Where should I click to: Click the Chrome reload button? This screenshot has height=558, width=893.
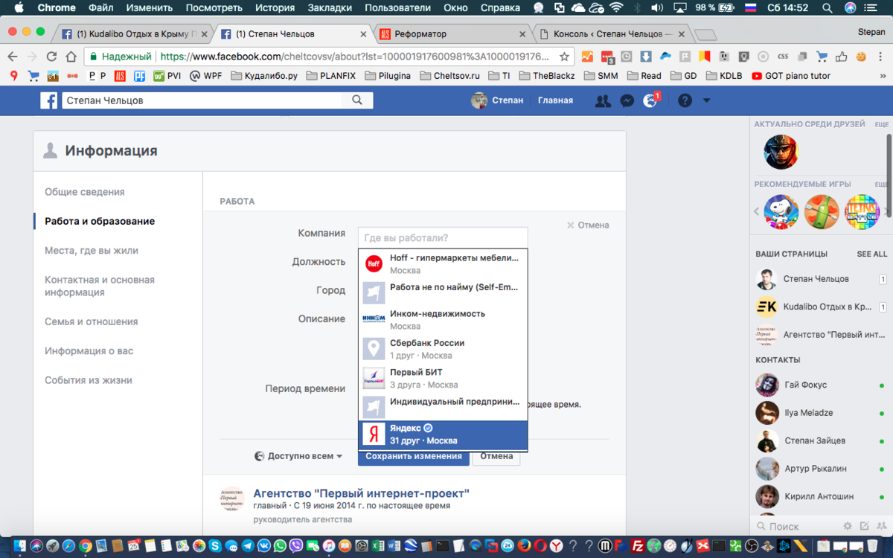coord(51,57)
